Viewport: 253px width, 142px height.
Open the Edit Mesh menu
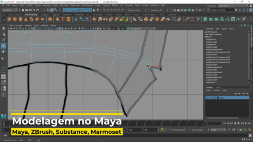coord(64,5)
